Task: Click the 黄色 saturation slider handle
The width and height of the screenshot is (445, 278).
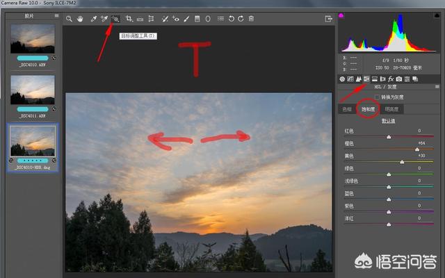Action: click(x=402, y=162)
